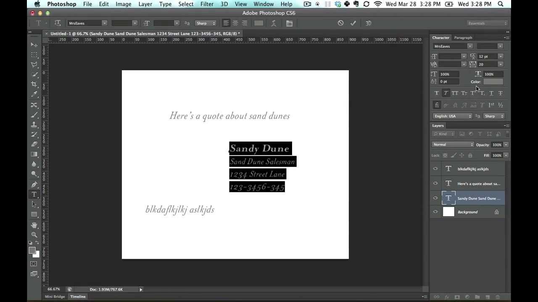
Task: Select the Clone Stamp tool
Action: (x=34, y=125)
